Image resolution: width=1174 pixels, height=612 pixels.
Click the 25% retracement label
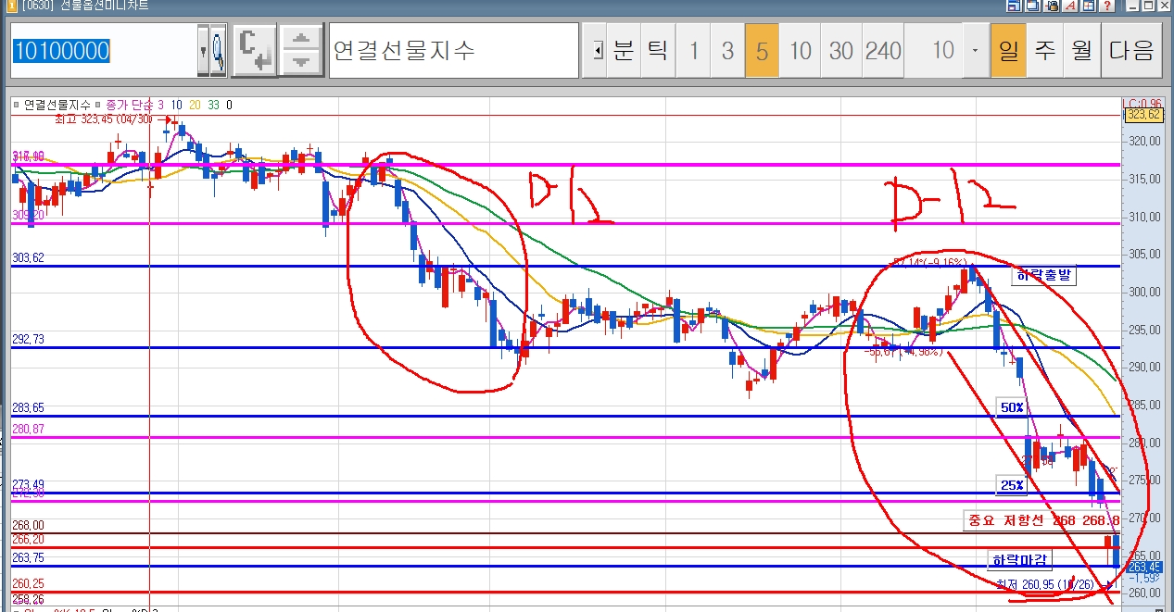click(1012, 484)
